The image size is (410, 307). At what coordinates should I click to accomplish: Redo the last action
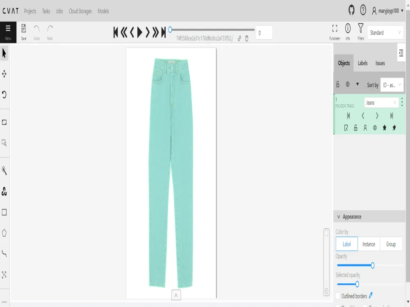50,32
